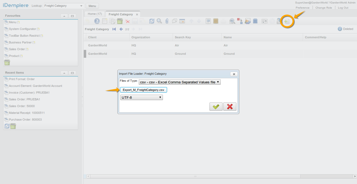Confirm import with green checkmark button
The image size is (357, 184).
(x=216, y=107)
